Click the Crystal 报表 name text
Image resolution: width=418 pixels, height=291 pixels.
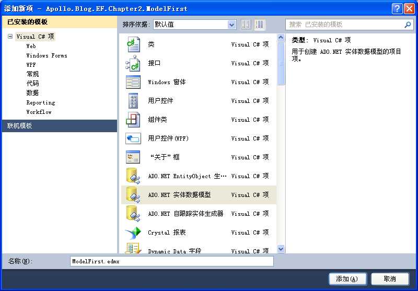(x=167, y=232)
